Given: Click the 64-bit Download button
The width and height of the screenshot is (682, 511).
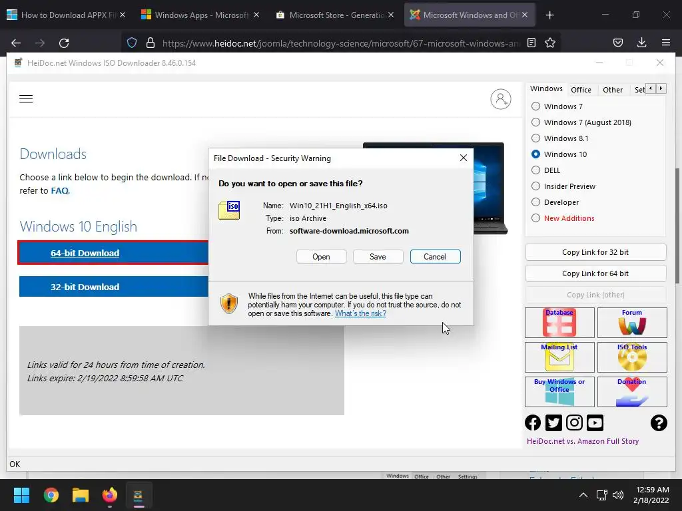Looking at the screenshot, I should tap(113, 253).
